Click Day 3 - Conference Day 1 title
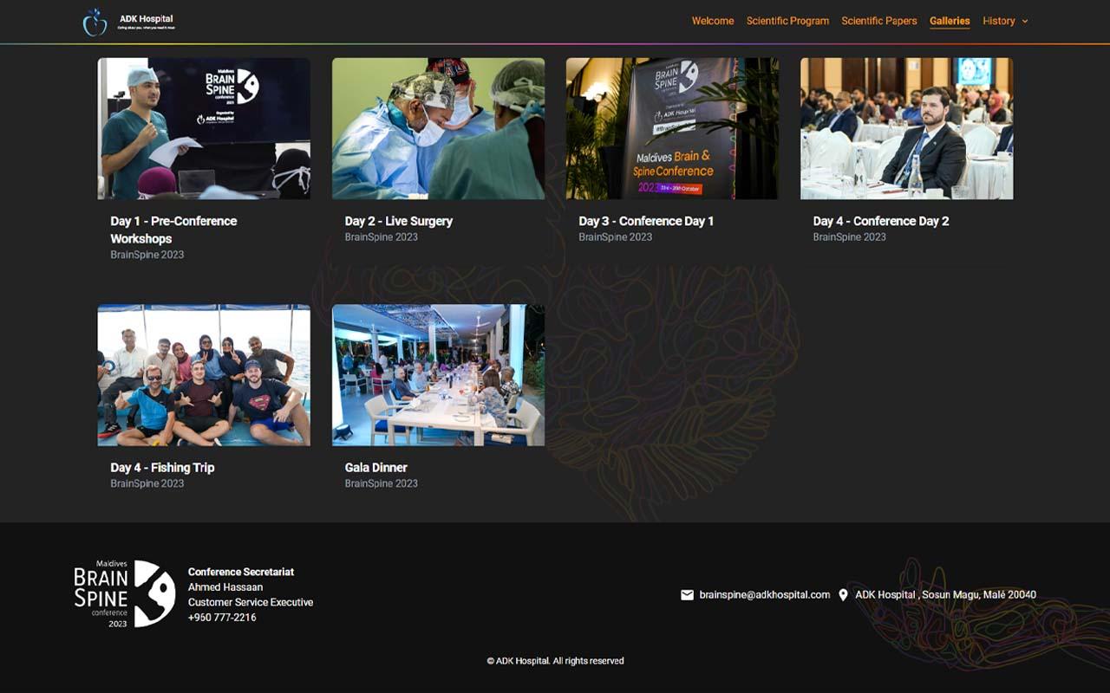The height and width of the screenshot is (693, 1110). pyautogui.click(x=646, y=221)
